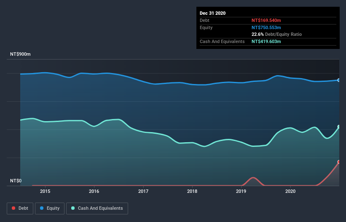Select the red Debt endpoint marker on chart

[339, 162]
